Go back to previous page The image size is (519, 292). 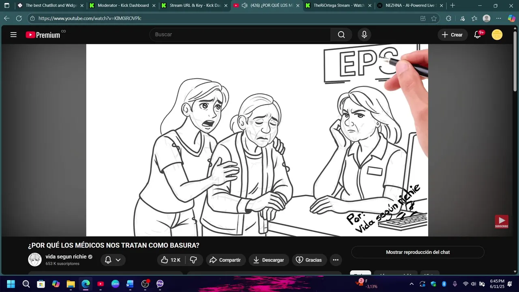(x=6, y=18)
